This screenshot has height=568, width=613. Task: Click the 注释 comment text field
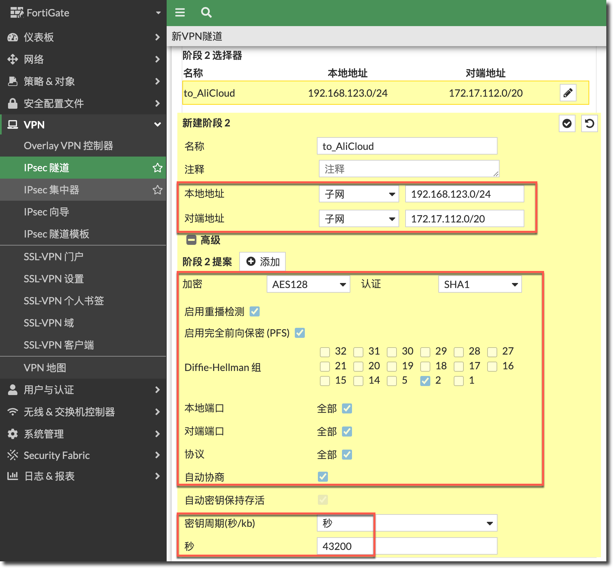tap(409, 169)
